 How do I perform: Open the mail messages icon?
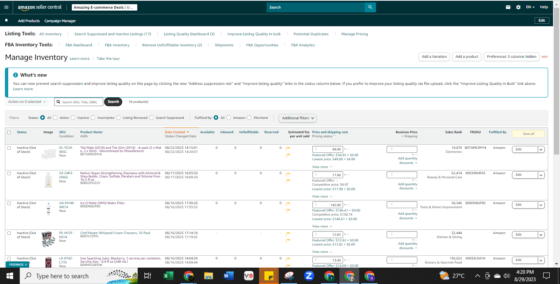coord(508,7)
